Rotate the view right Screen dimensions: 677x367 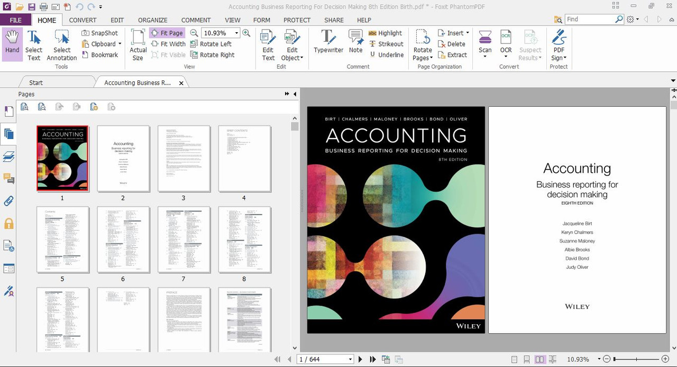[x=212, y=55]
